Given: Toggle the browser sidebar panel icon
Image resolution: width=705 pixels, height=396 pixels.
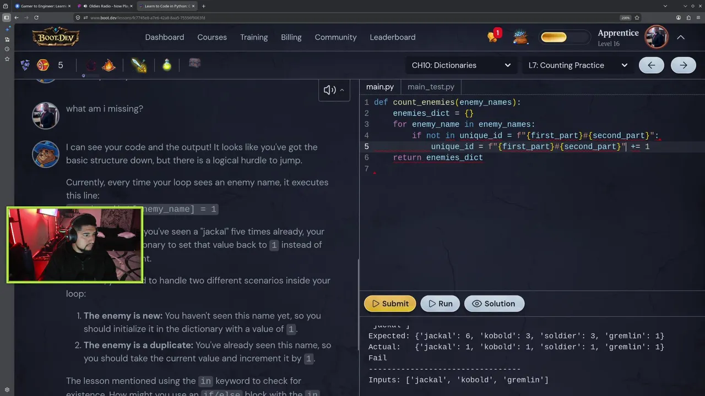Looking at the screenshot, I should coord(7,18).
